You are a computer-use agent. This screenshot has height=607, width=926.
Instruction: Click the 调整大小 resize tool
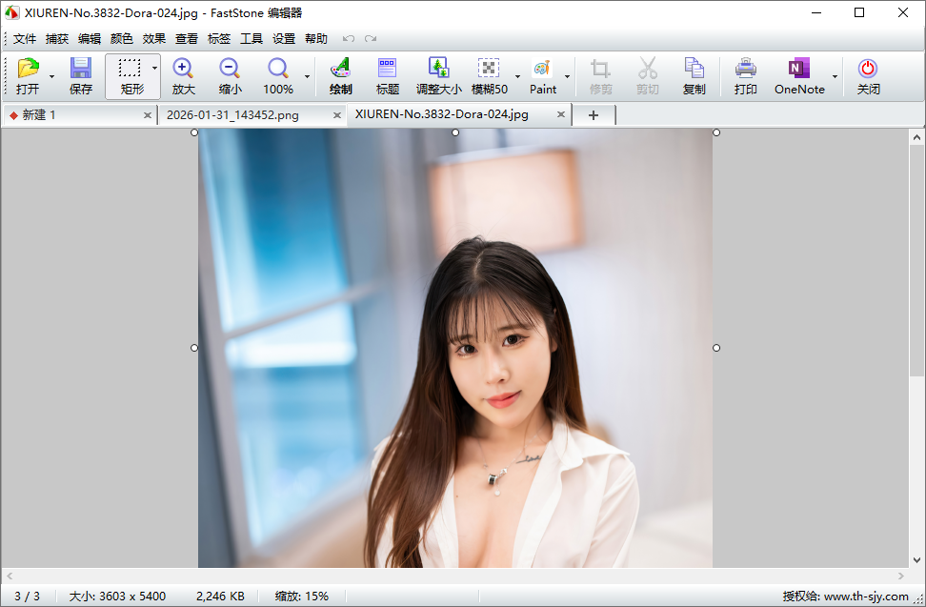coord(438,76)
